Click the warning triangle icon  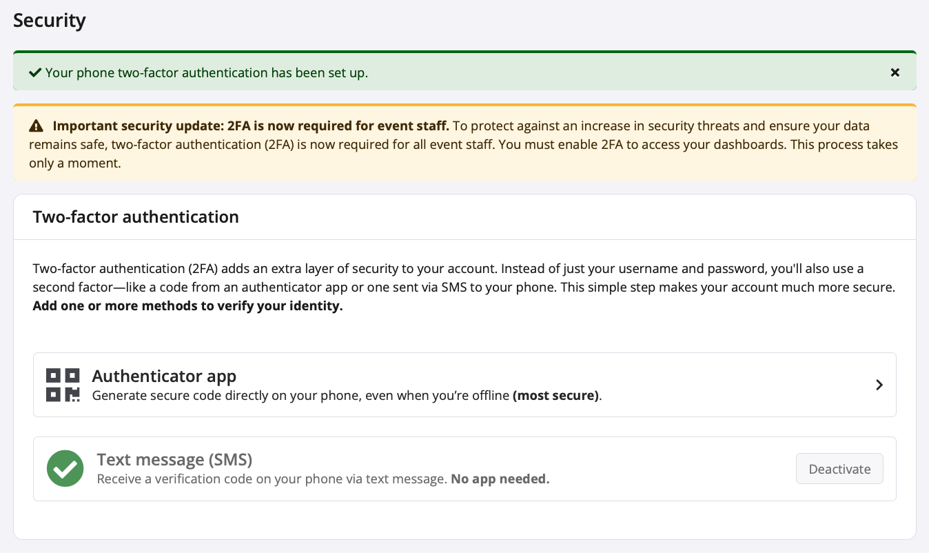(36, 126)
